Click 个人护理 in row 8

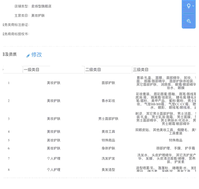click(54, 170)
